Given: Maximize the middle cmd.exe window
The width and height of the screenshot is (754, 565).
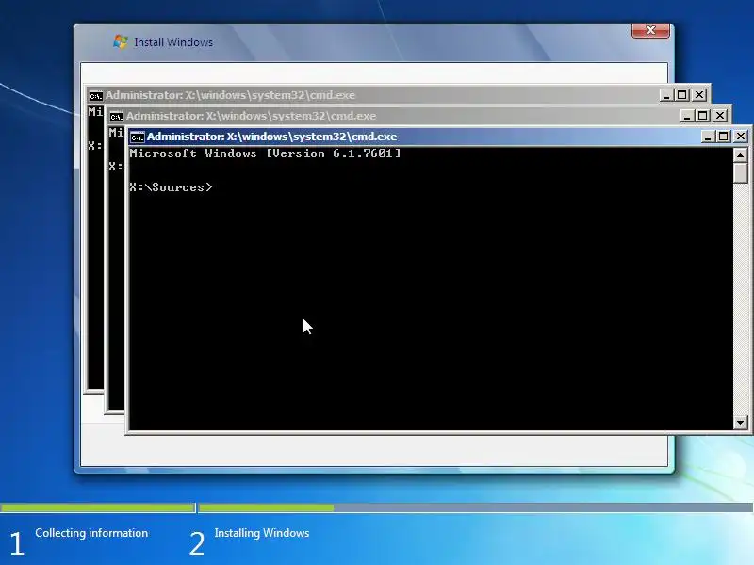Looking at the screenshot, I should 702,116.
